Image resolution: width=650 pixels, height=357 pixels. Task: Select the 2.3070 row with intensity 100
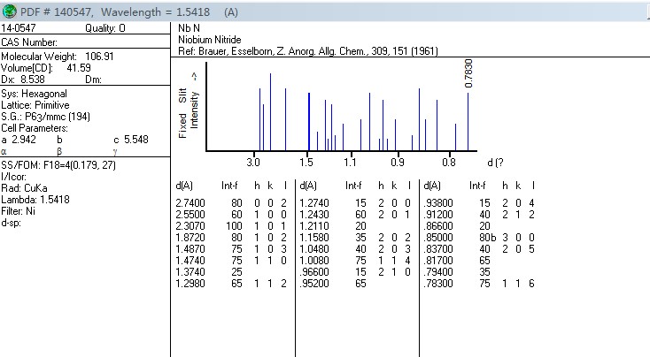231,226
